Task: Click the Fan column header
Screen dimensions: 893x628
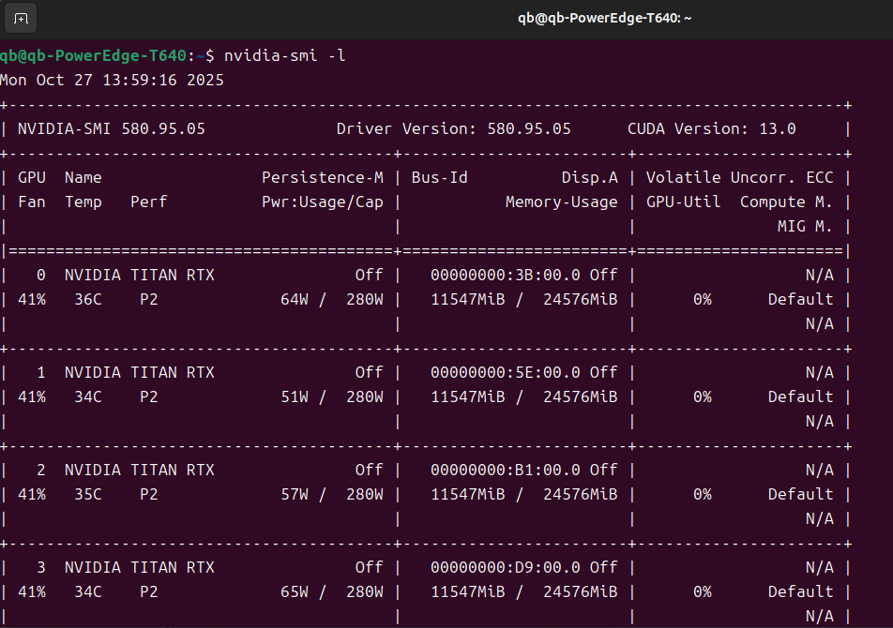Action: click(x=32, y=202)
